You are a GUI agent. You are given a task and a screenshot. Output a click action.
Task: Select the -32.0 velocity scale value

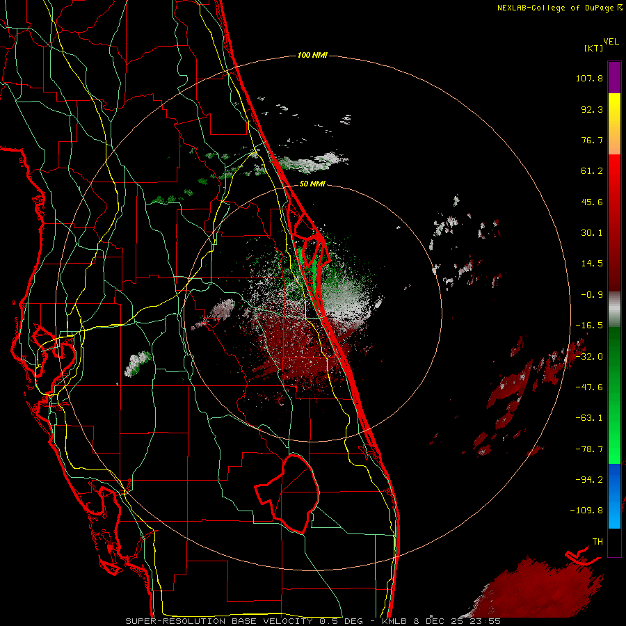pyautogui.click(x=589, y=357)
